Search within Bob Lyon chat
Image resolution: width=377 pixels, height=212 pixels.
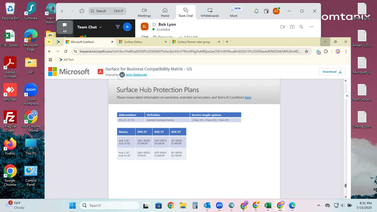coord(301,27)
